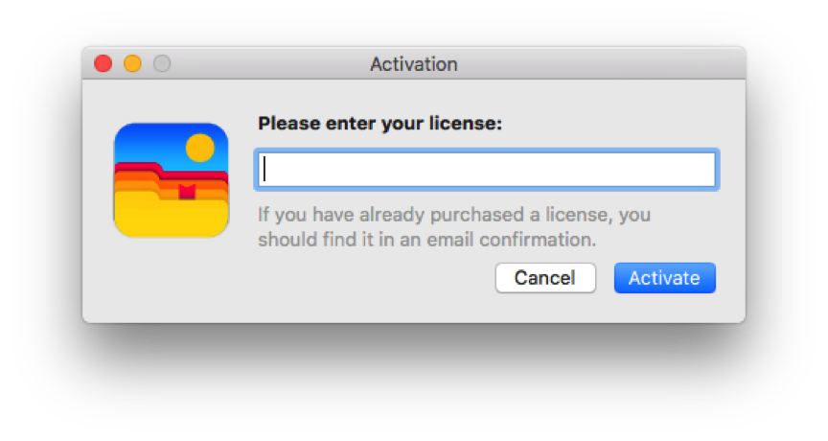828x441 pixels.
Task: Click the red bookmark on the folder icon
Action: 187,191
